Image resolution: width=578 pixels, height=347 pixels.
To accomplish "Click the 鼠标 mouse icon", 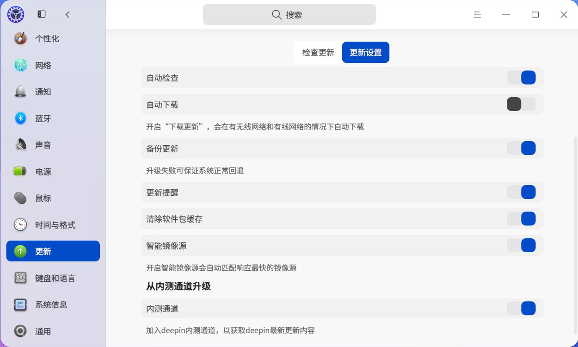I will pos(20,198).
